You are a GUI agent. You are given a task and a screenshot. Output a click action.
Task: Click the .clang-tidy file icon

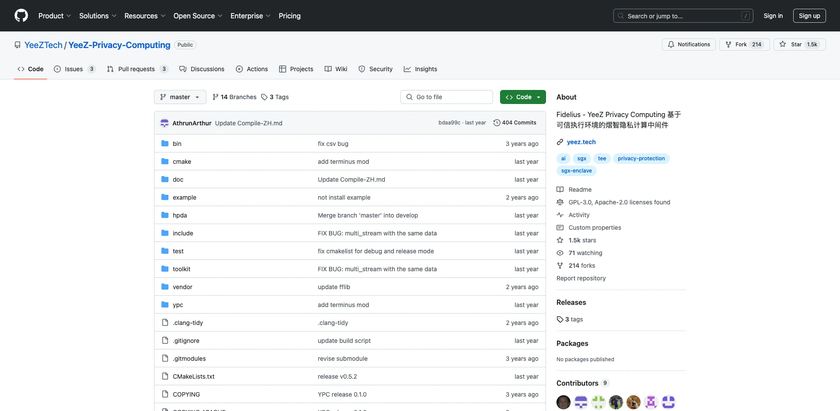(165, 322)
